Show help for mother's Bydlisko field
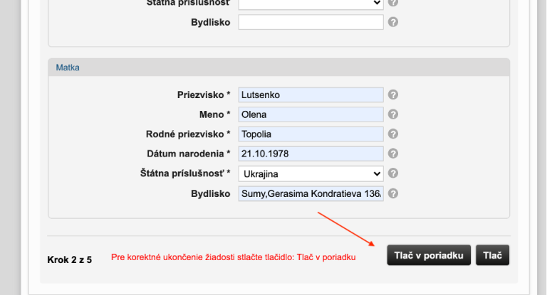This screenshot has height=295, width=547. pyautogui.click(x=393, y=193)
